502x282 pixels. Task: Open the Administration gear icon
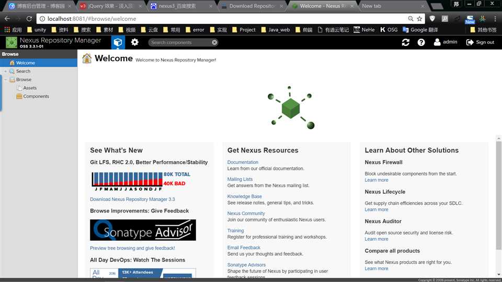coord(135,42)
